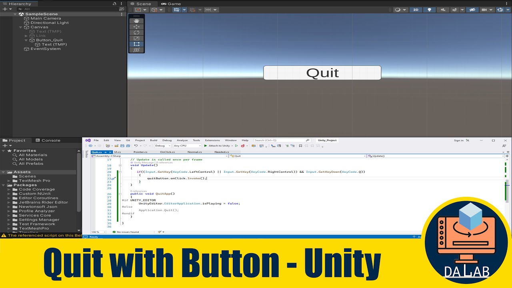Screen dimensions: 512x288
Task: Open the 106 % zoom level dropdown
Action: (99, 232)
